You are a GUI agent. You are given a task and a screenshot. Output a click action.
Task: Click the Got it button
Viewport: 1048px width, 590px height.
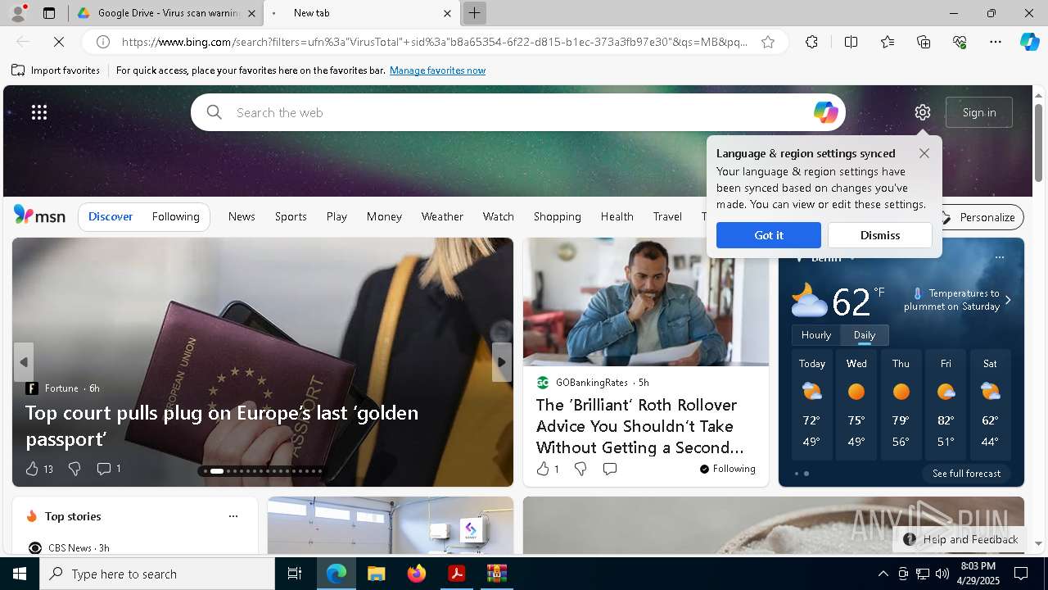pos(769,235)
